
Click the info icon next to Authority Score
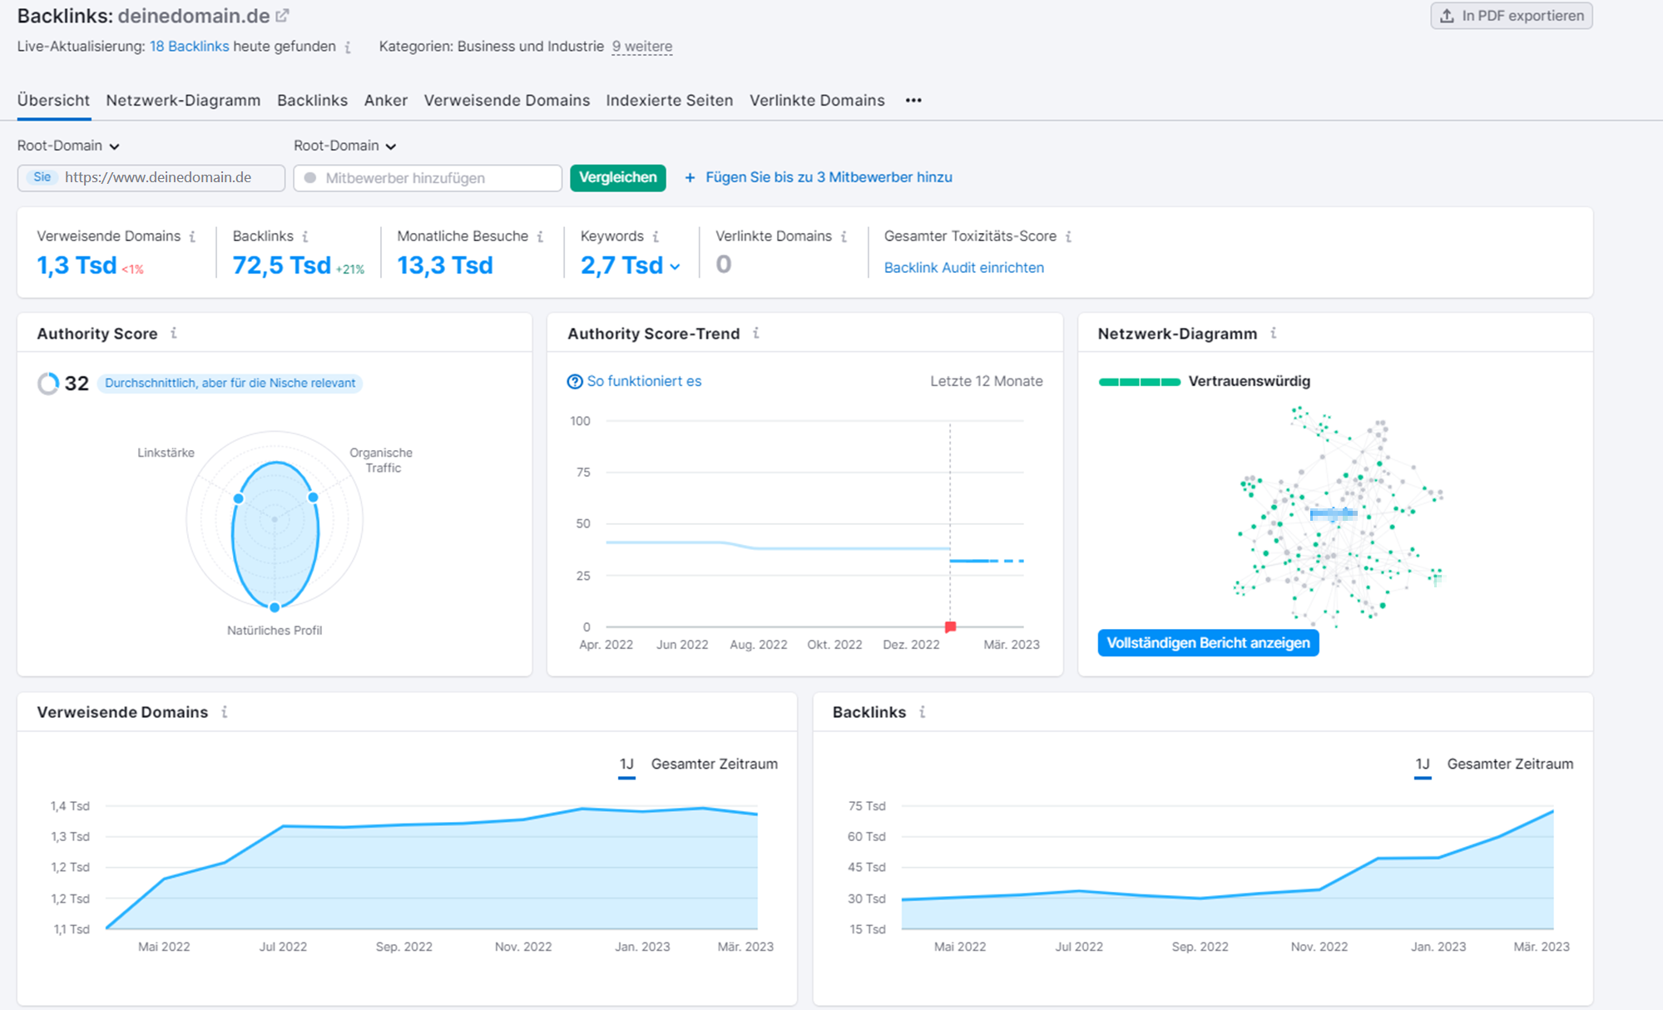coord(174,333)
